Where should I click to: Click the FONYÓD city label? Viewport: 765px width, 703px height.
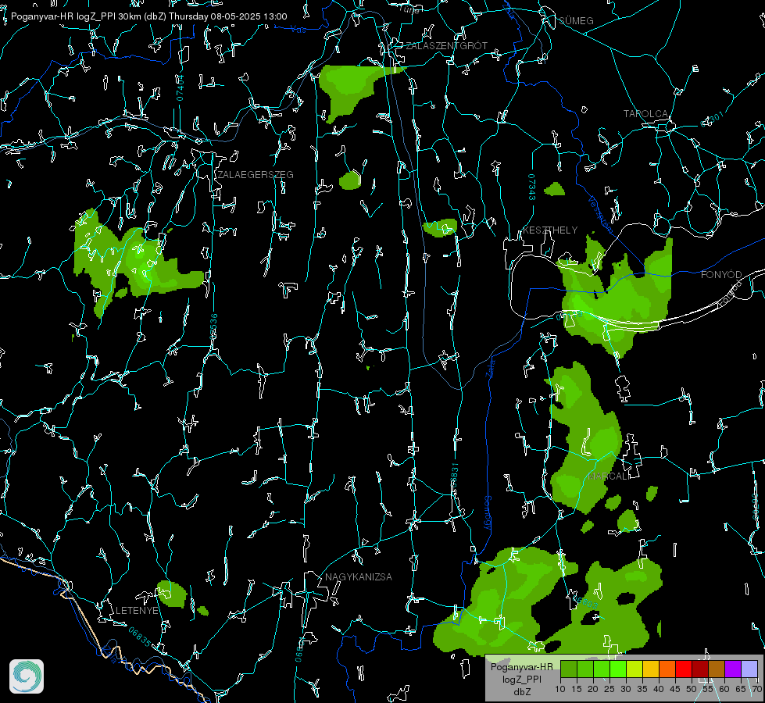(x=721, y=275)
